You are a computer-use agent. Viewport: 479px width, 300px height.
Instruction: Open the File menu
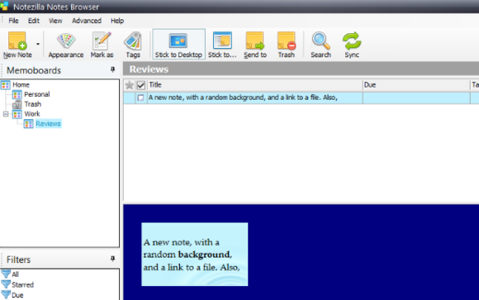pyautogui.click(x=13, y=21)
